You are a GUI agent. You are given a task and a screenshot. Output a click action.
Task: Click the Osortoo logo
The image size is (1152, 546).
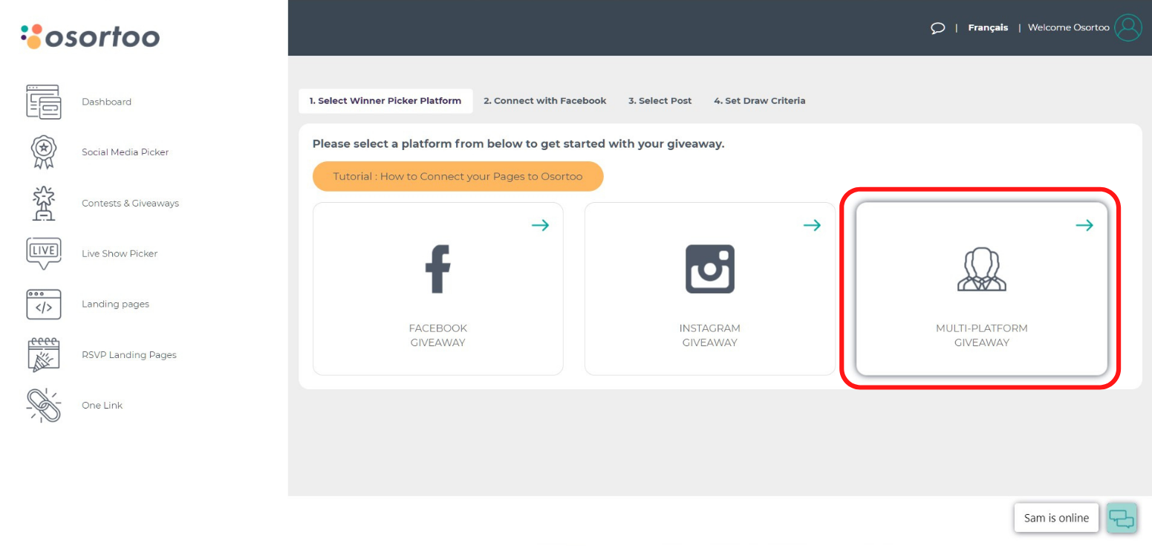click(x=91, y=36)
